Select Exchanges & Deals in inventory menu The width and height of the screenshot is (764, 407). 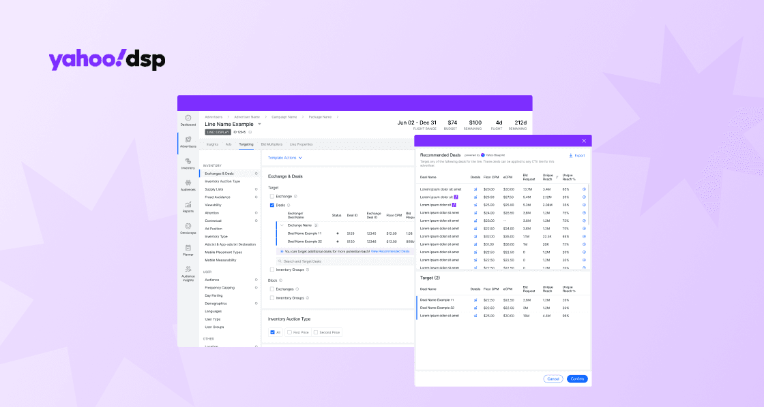(x=229, y=174)
